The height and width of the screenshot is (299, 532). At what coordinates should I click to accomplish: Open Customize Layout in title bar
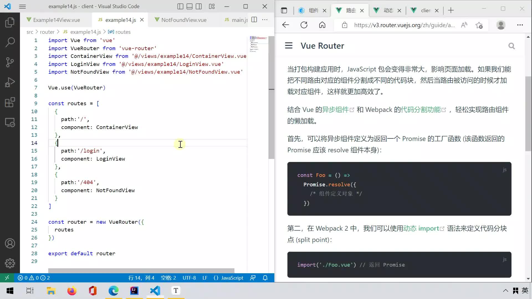(212, 6)
